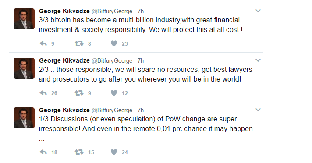The width and height of the screenshot is (312, 163).
Task: Open the 7h timestamp of the 3/3 tweet
Action: (x=141, y=11)
